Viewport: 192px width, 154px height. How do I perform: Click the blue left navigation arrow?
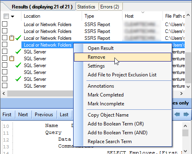[177, 115]
